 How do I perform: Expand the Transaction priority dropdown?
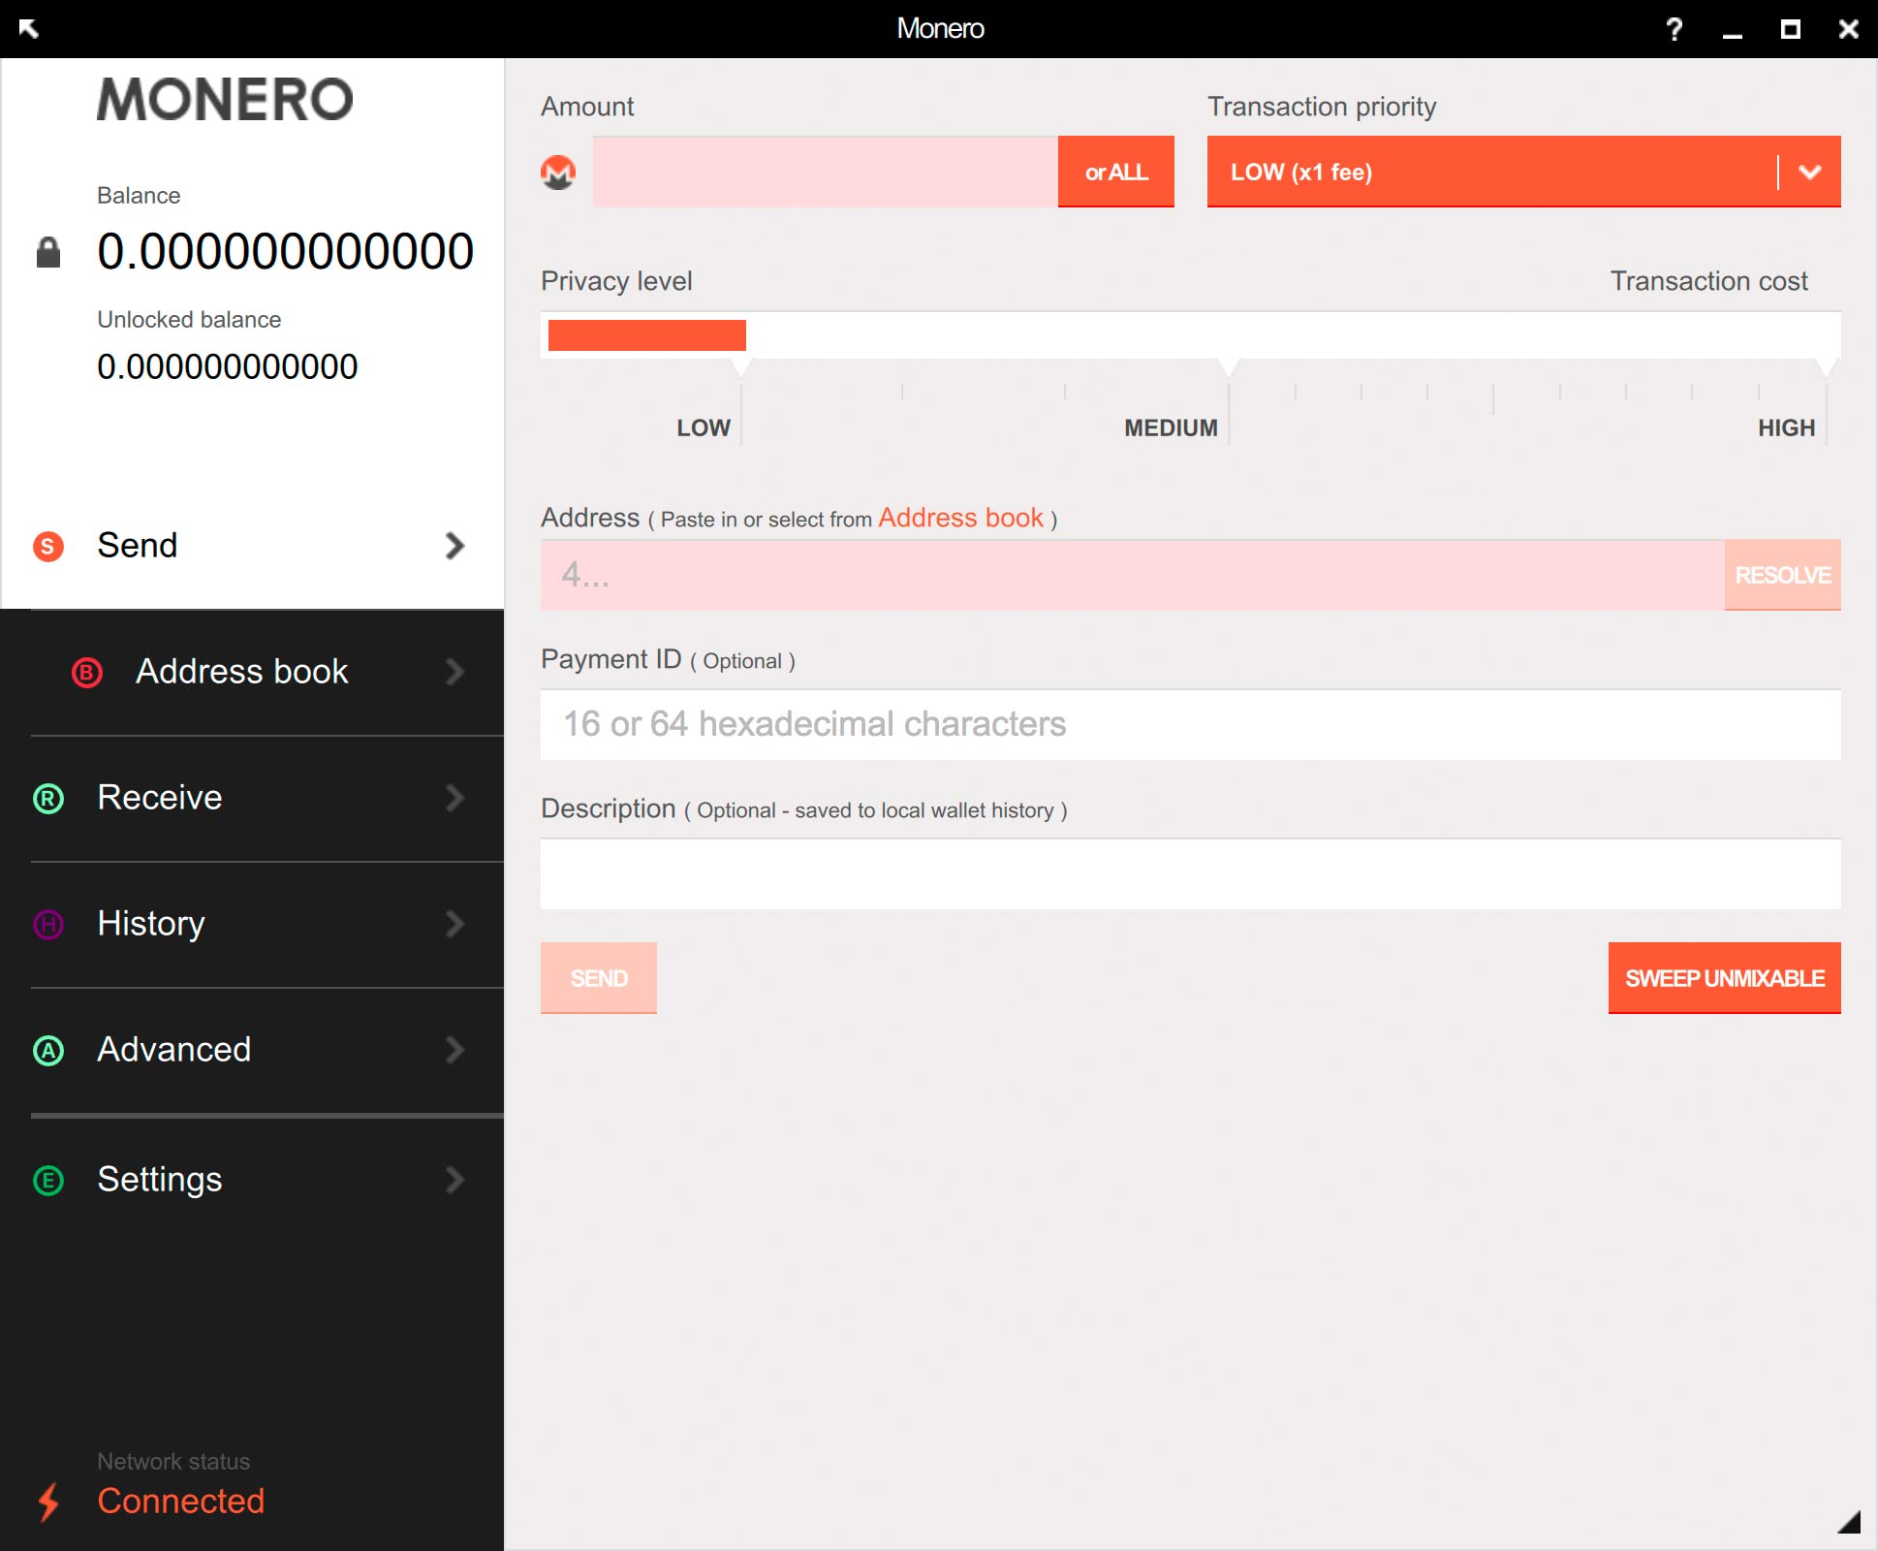[x=1808, y=172]
